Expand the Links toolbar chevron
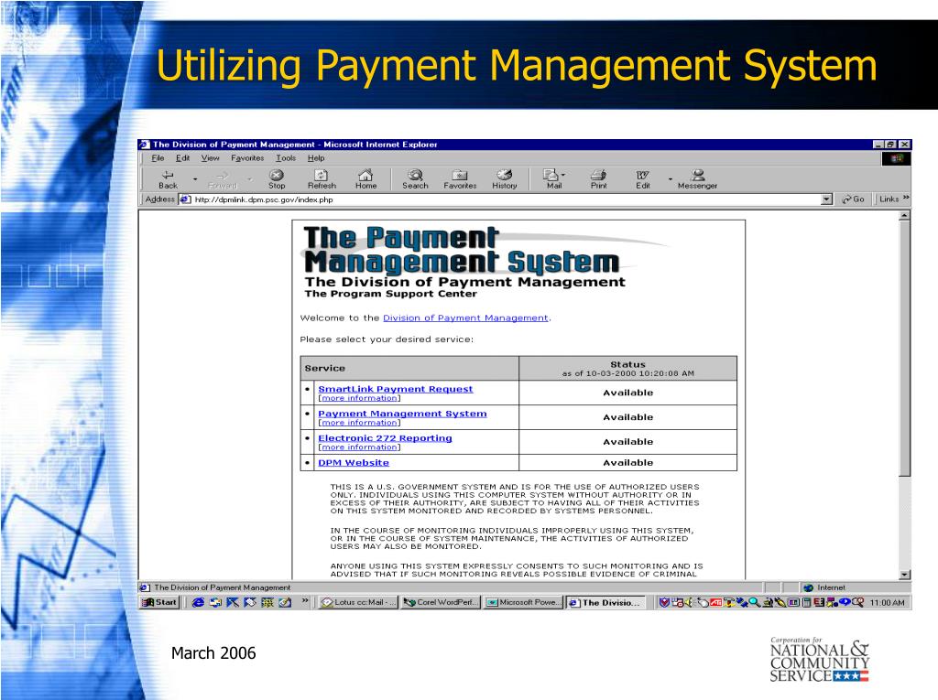 (906, 198)
